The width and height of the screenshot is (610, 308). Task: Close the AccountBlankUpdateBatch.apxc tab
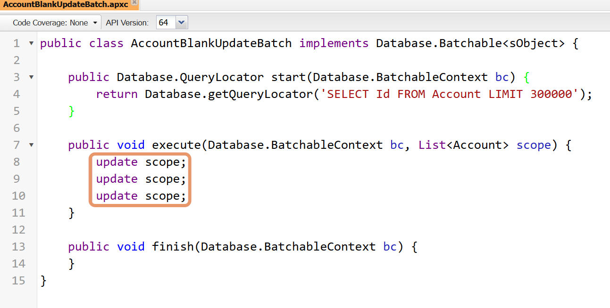134,2
